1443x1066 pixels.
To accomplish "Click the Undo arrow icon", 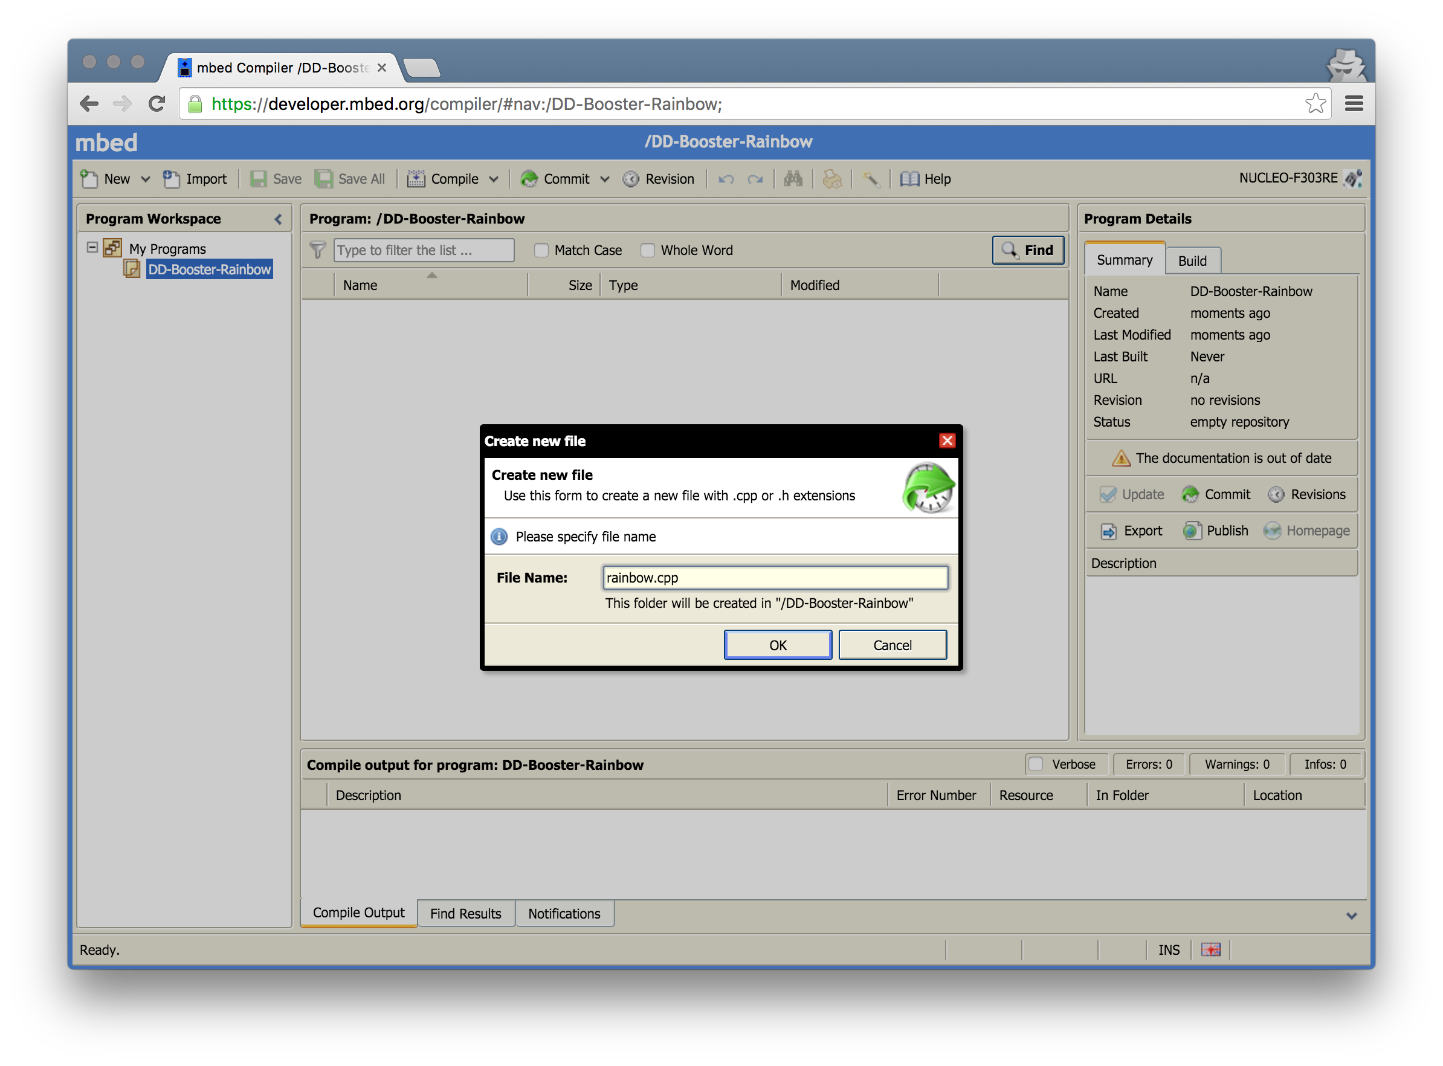I will point(726,179).
